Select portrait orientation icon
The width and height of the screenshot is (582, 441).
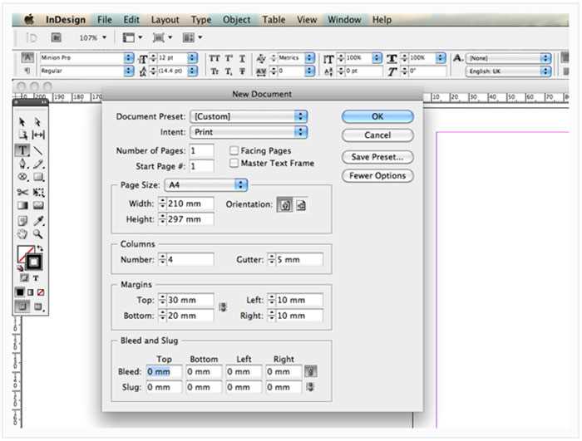(284, 204)
